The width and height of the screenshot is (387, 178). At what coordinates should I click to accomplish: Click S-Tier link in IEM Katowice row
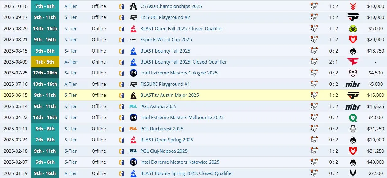tap(71, 162)
